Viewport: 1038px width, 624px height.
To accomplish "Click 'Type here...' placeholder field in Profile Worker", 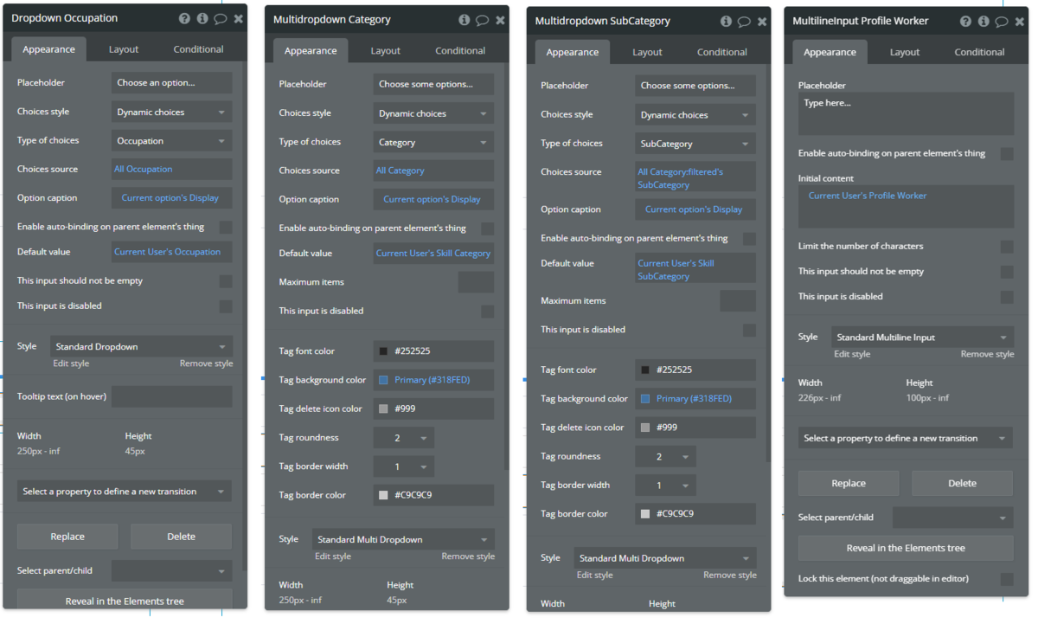I will 906,113.
